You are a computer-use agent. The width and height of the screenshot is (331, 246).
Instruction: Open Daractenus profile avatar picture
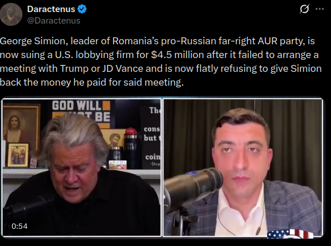11,14
